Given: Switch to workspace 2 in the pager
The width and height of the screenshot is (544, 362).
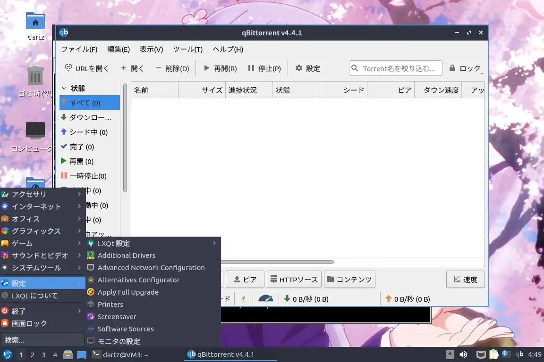Looking at the screenshot, I should click(x=32, y=355).
